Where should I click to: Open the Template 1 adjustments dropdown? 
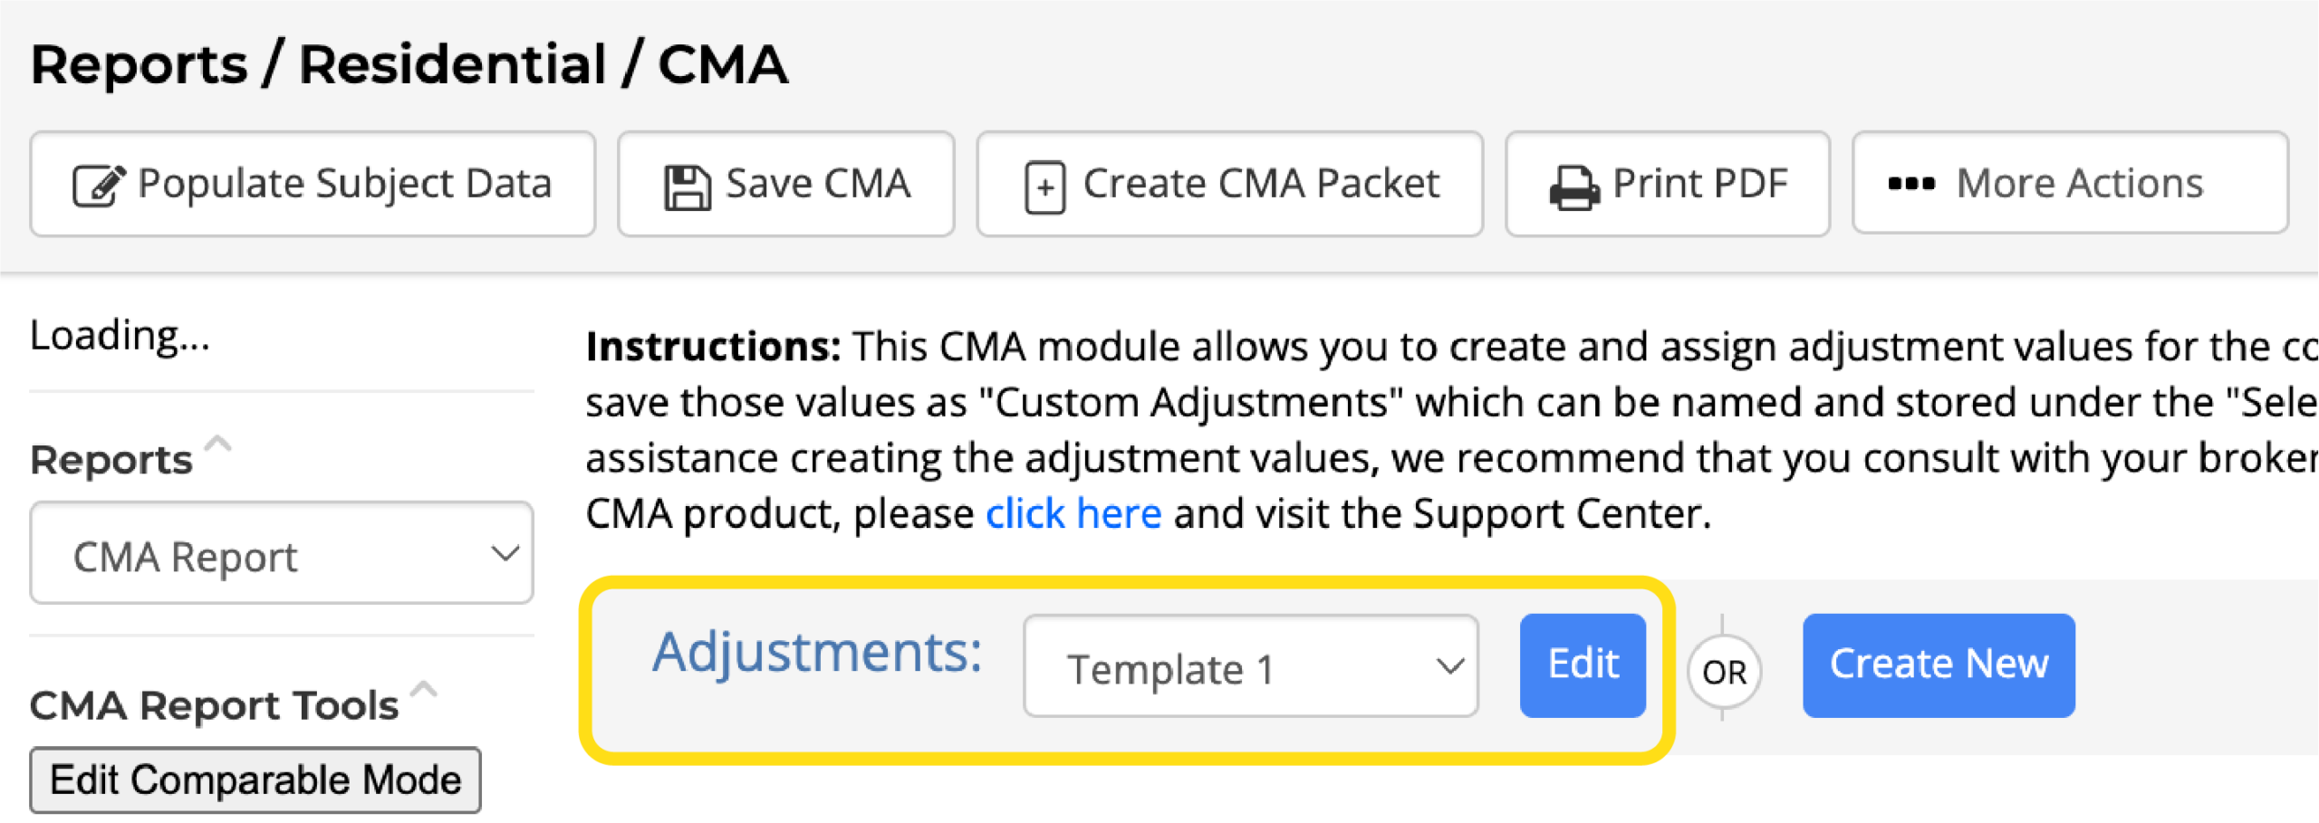click(1251, 666)
